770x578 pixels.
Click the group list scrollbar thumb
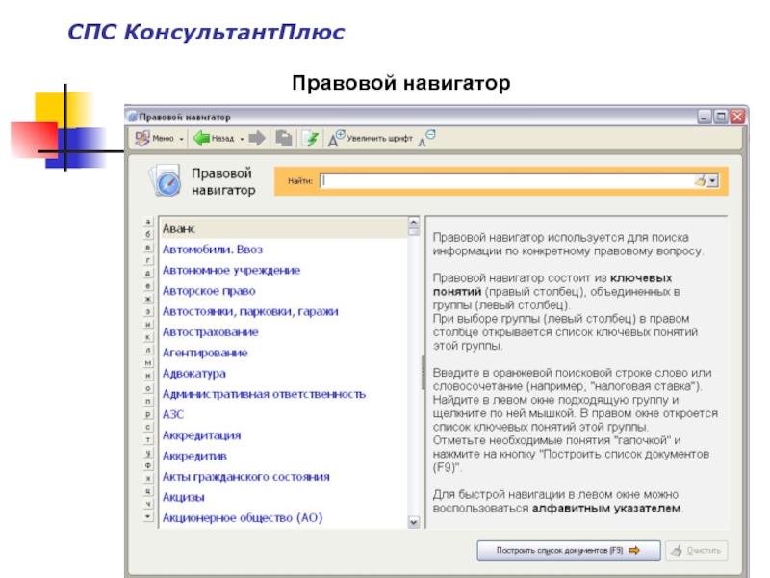click(x=414, y=232)
